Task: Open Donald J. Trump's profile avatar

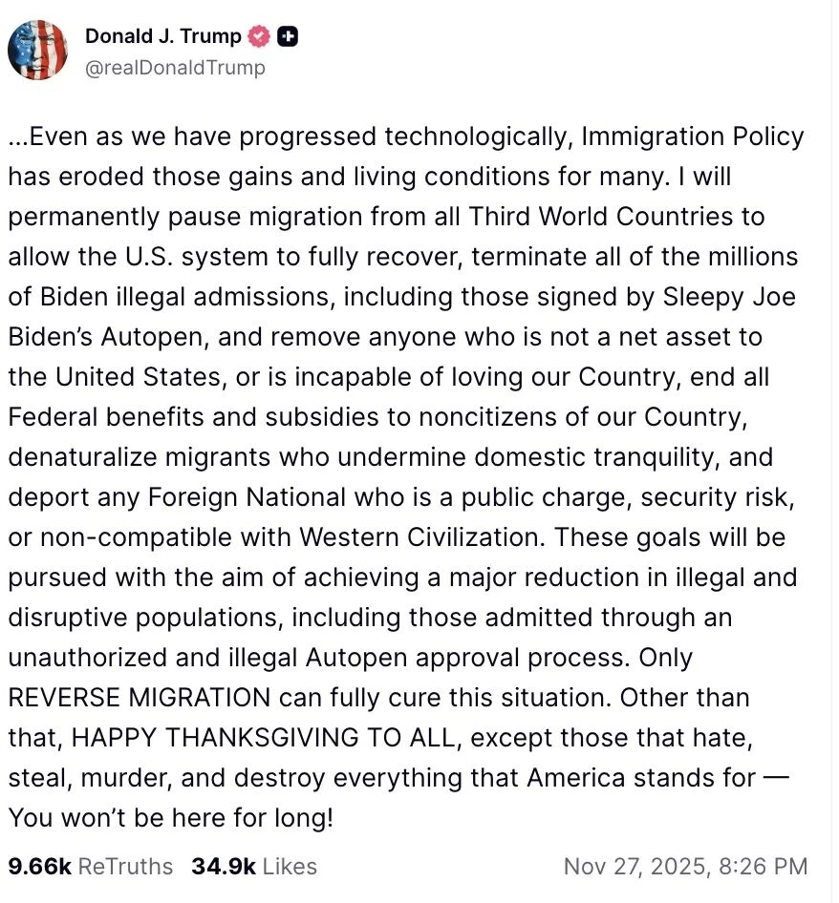Action: pyautogui.click(x=37, y=50)
